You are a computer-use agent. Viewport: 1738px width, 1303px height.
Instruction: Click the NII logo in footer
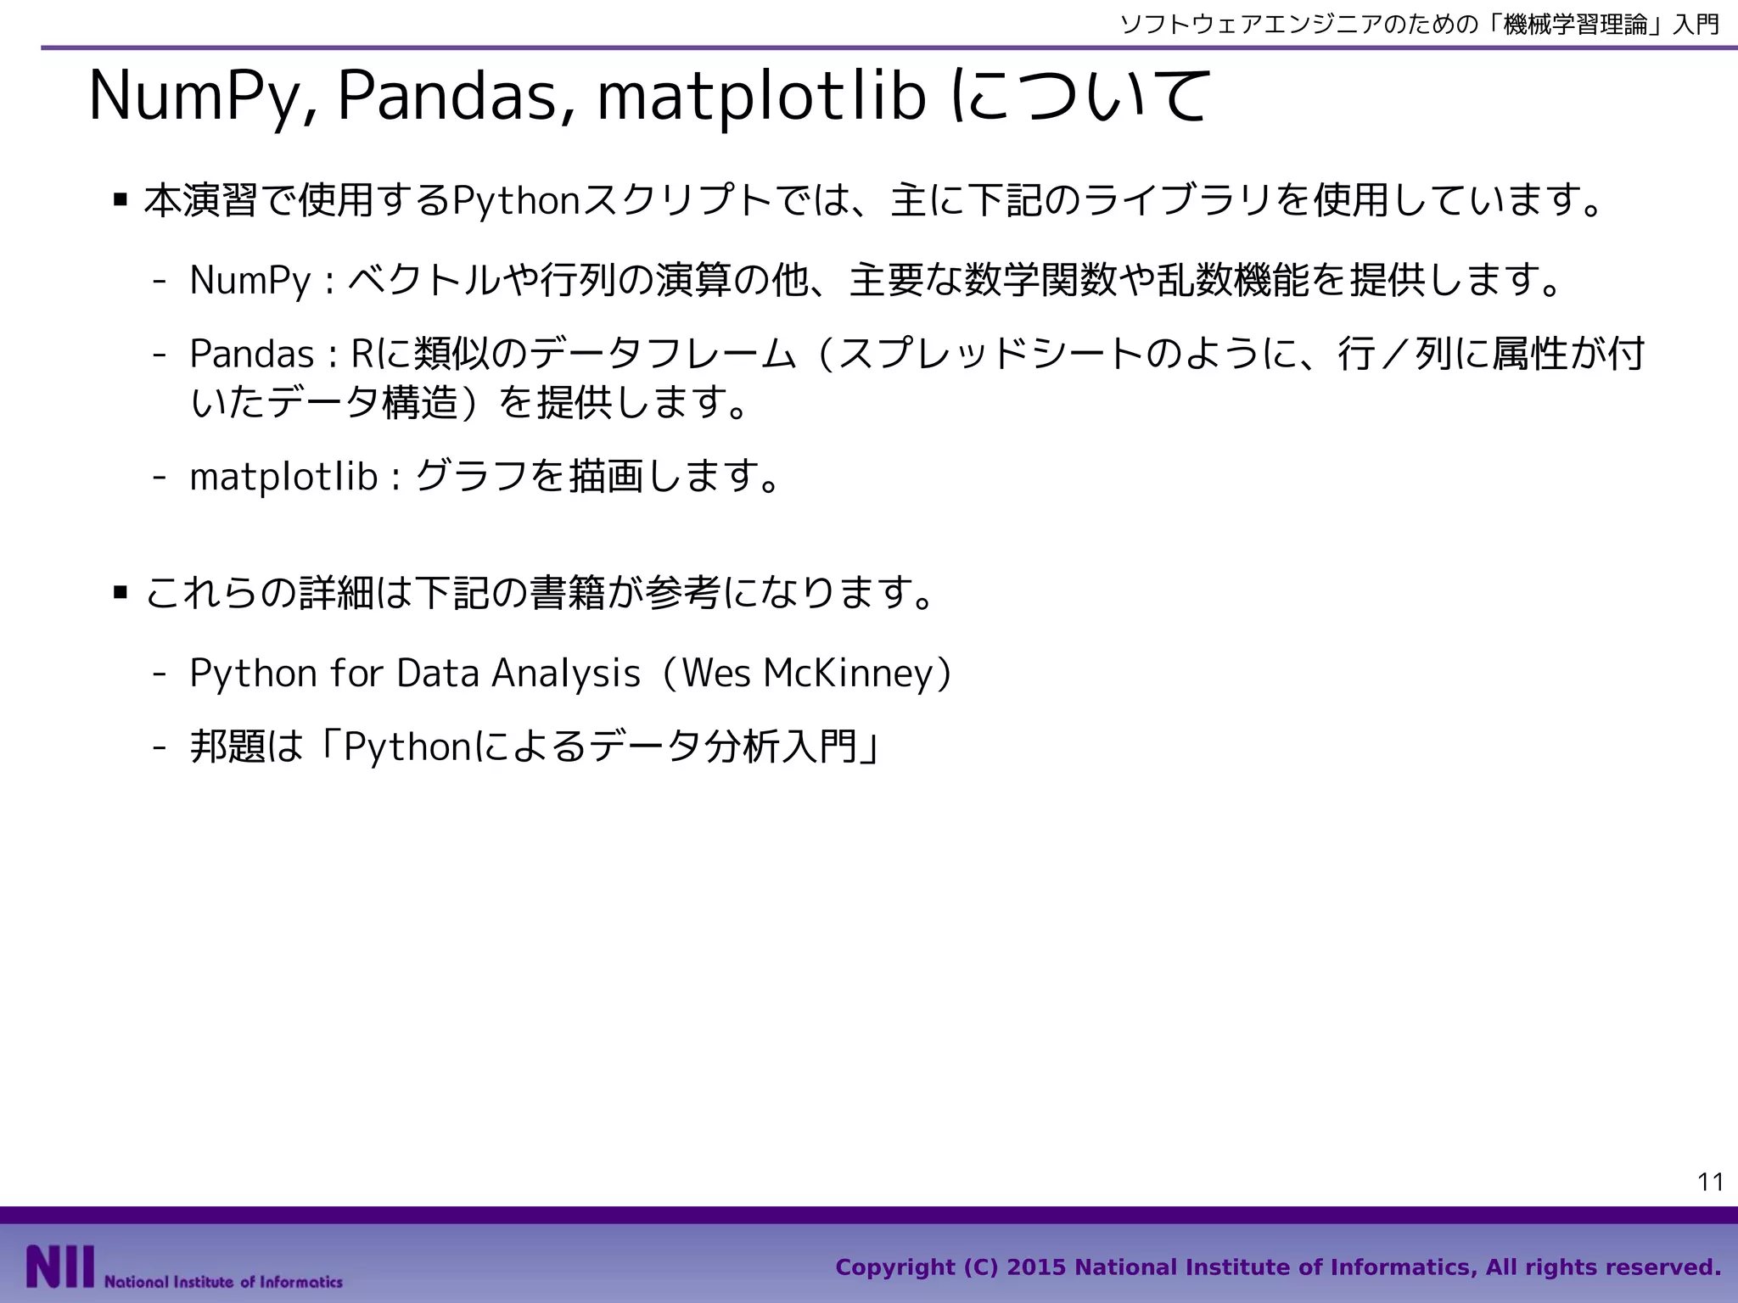coord(59,1267)
